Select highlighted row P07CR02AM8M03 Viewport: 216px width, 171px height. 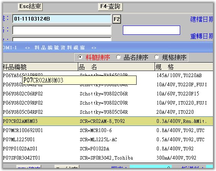point(108,121)
